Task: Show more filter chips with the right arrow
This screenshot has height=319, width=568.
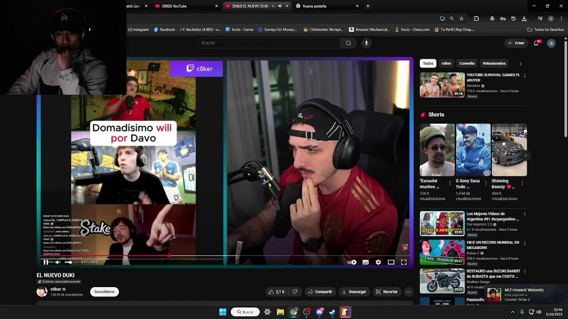Action: coord(521,63)
